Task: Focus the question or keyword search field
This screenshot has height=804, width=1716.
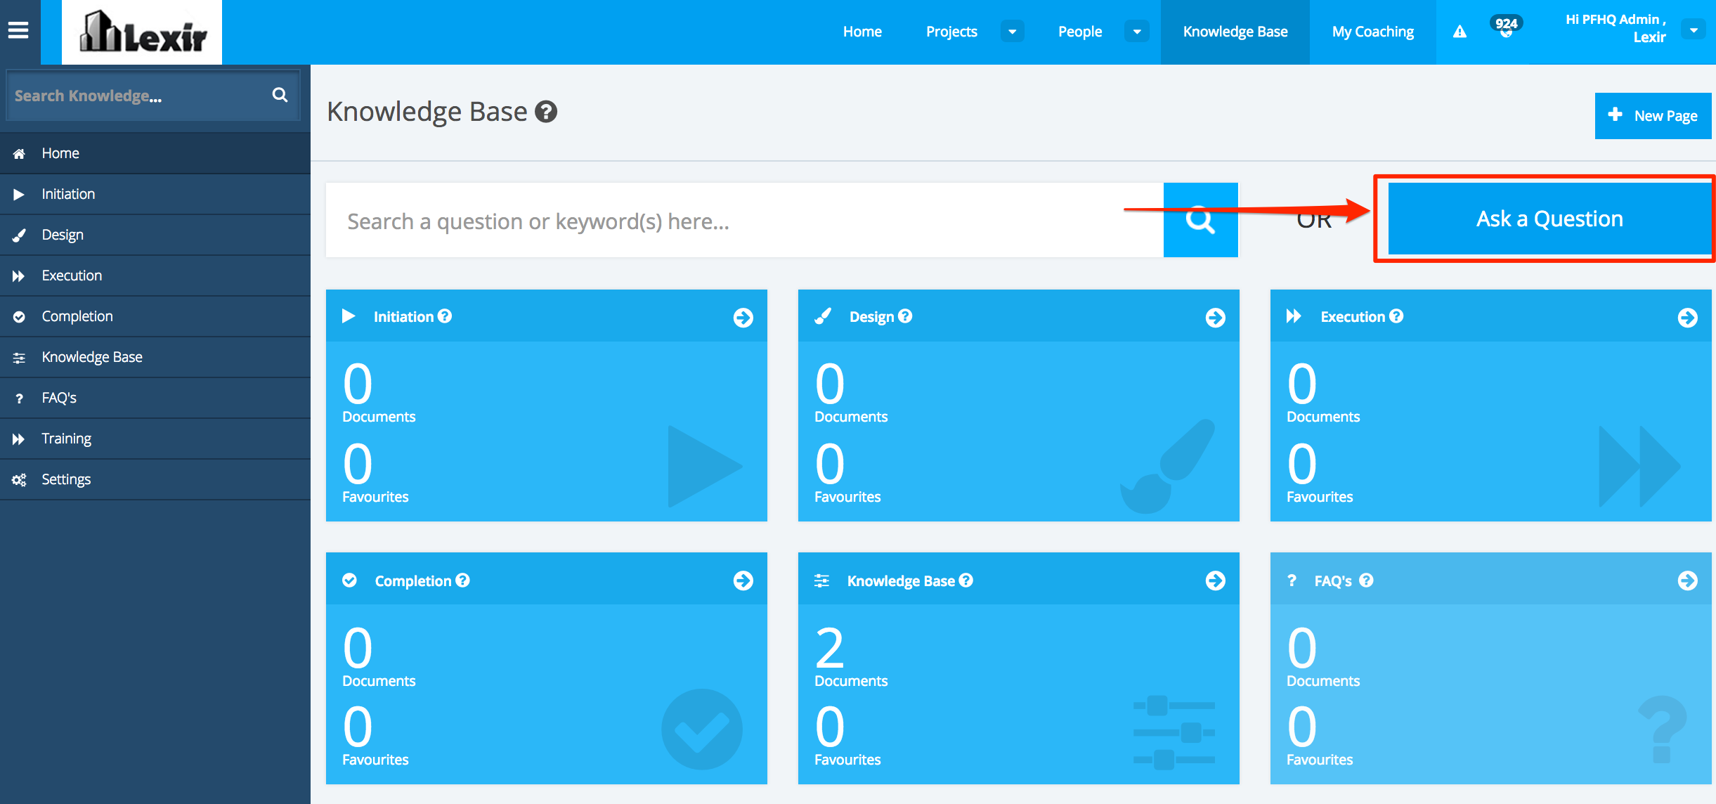Action: pyautogui.click(x=745, y=221)
